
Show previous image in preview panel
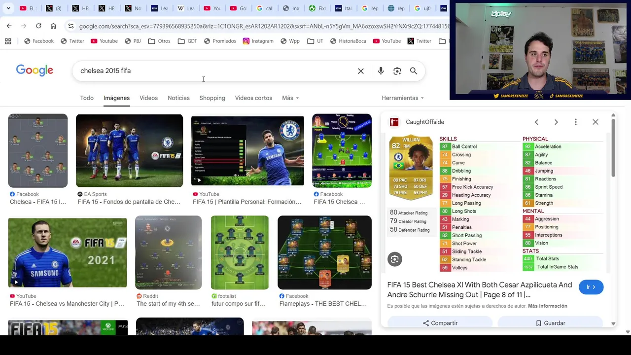(x=536, y=122)
